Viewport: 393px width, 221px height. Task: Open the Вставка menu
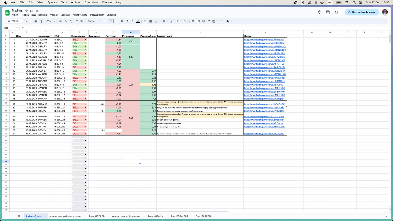pos(43,15)
